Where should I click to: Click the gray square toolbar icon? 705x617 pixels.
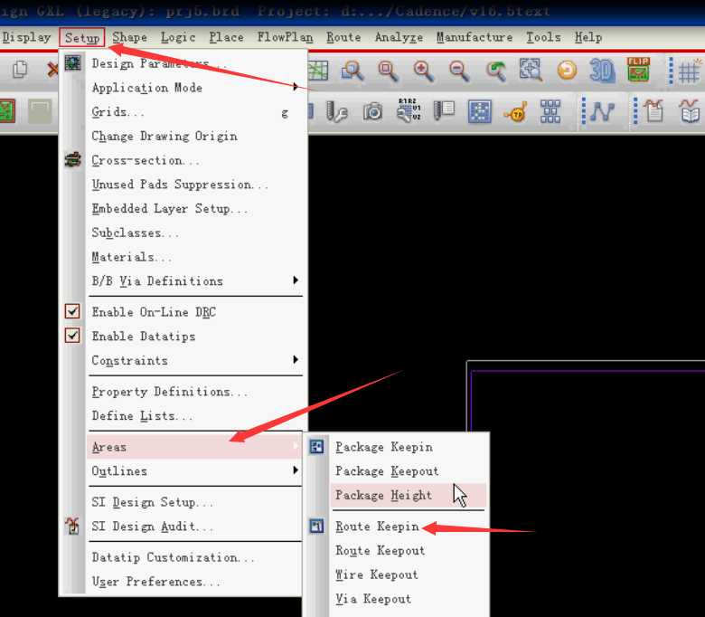(x=40, y=111)
